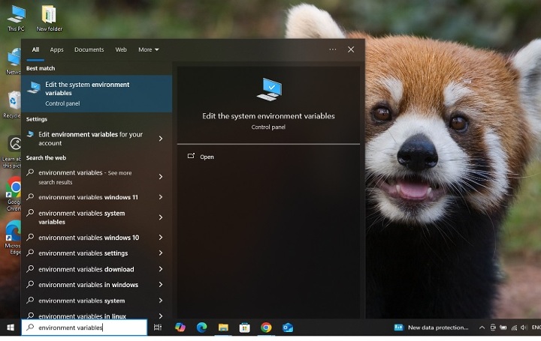Expand arrow for environment variables windows 11
The height and width of the screenshot is (341, 541).
pyautogui.click(x=161, y=197)
